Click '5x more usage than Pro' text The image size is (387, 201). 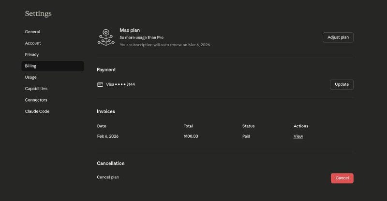click(141, 38)
